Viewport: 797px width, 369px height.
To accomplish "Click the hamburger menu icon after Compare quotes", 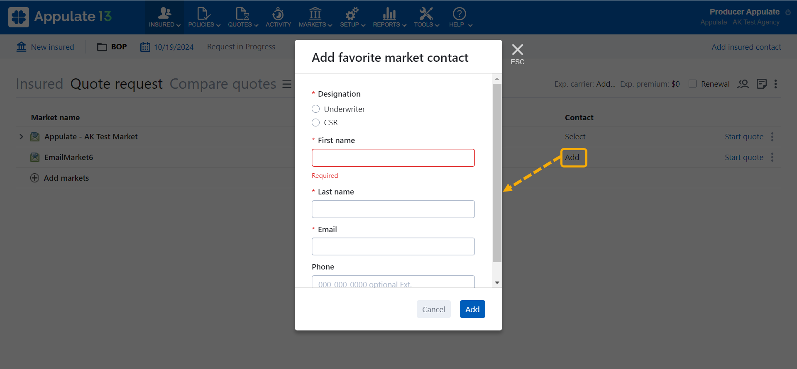I will coord(287,84).
